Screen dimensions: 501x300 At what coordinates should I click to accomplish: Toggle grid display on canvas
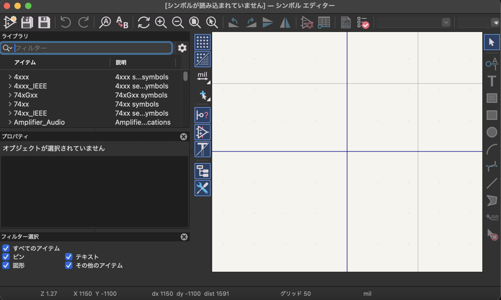coord(202,42)
